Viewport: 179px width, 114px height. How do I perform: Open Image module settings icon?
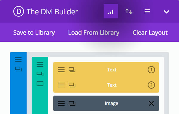pos(61,103)
